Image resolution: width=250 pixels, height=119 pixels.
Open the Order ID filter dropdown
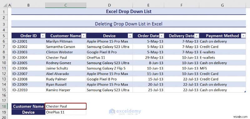[43, 36]
